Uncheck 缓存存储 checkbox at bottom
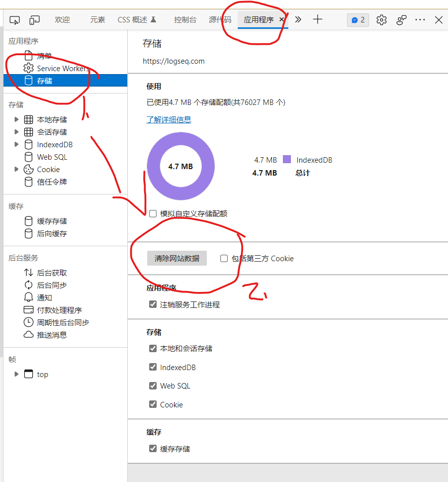The image size is (448, 482). (x=153, y=449)
